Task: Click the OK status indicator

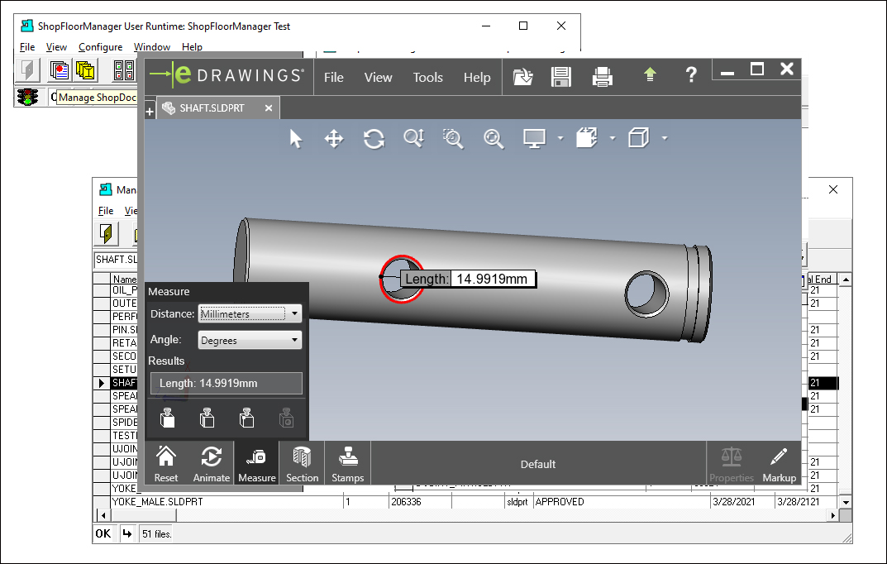Action: [103, 533]
